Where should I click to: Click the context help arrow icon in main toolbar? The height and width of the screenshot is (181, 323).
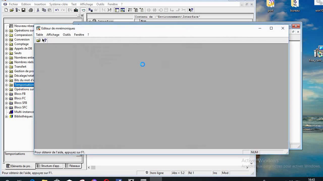191,10
